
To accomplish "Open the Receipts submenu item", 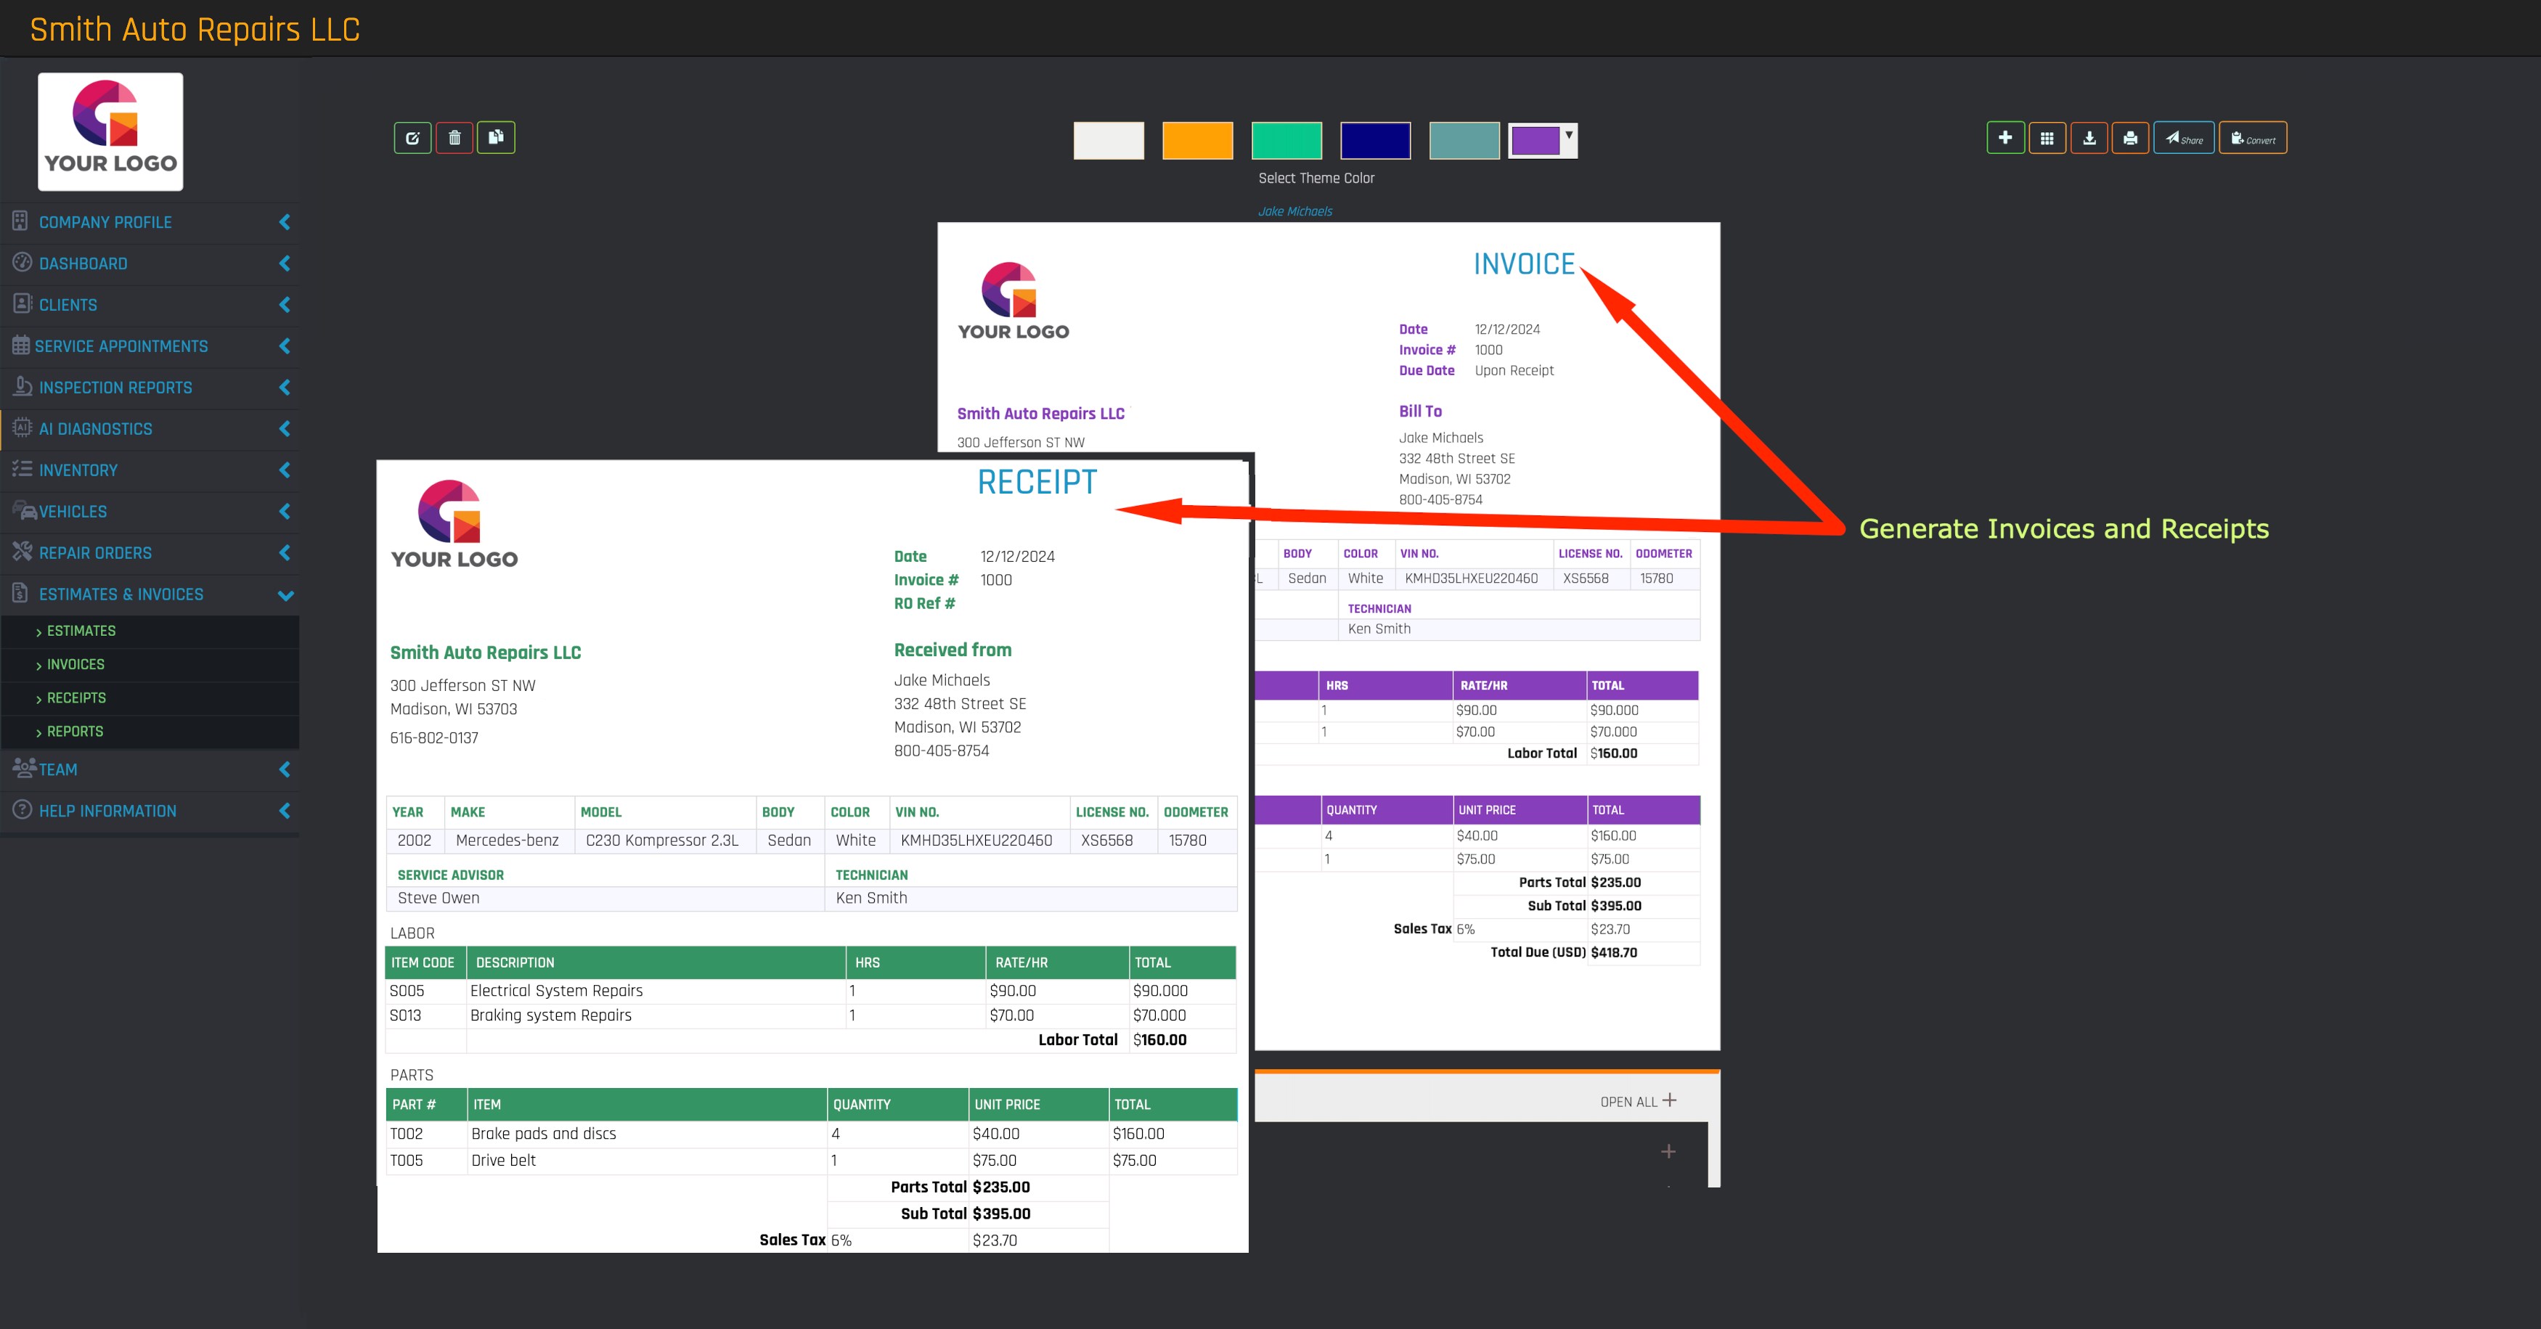I will (76, 698).
